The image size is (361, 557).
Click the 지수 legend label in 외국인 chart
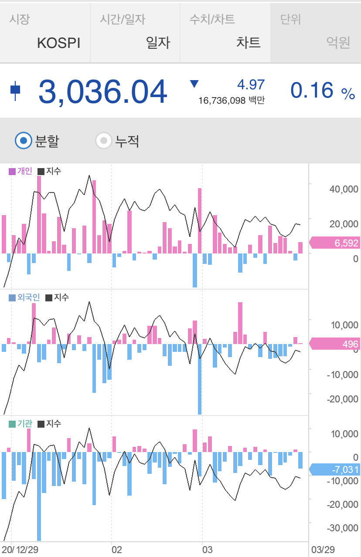pos(61,297)
